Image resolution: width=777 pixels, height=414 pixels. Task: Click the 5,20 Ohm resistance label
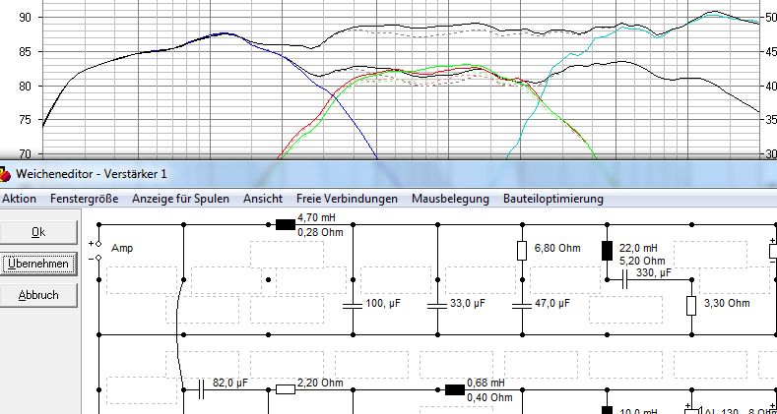(x=642, y=261)
